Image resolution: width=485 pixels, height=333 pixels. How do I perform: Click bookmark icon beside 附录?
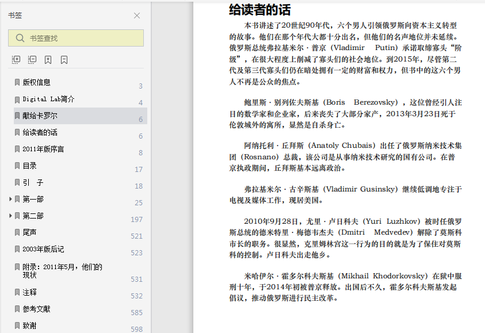(17, 267)
